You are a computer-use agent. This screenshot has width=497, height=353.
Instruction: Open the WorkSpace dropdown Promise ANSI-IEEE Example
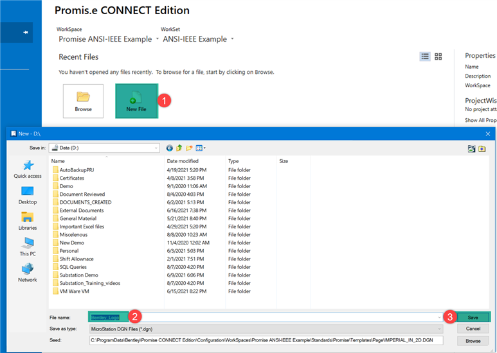coord(108,39)
